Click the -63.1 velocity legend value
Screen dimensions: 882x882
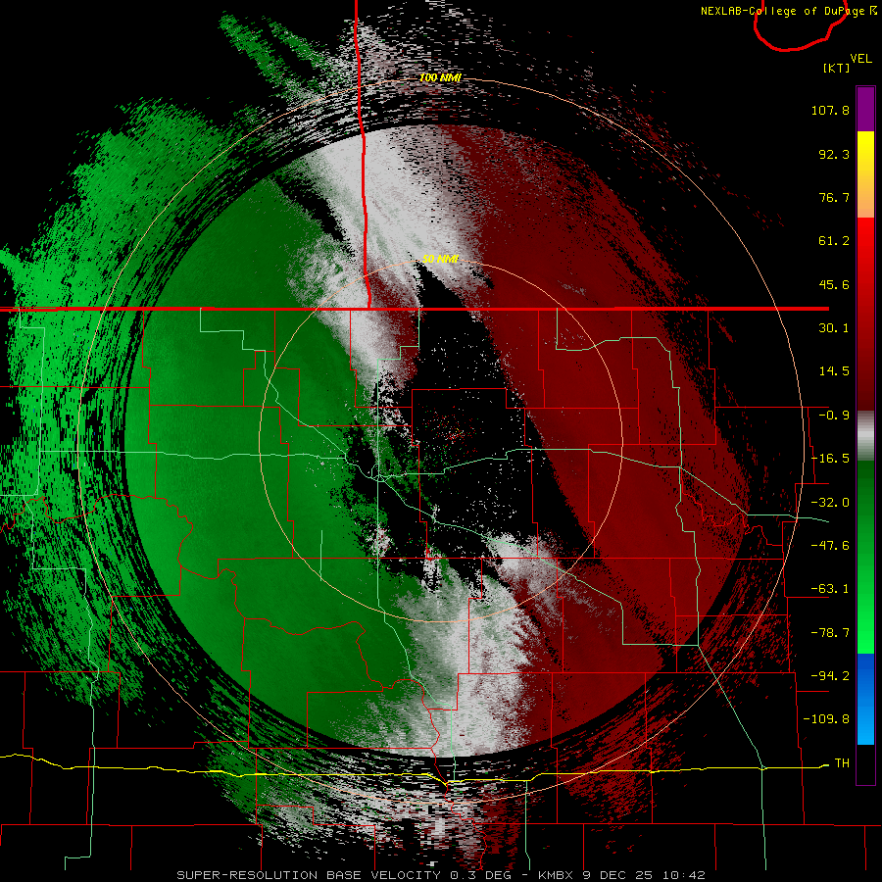pos(830,589)
